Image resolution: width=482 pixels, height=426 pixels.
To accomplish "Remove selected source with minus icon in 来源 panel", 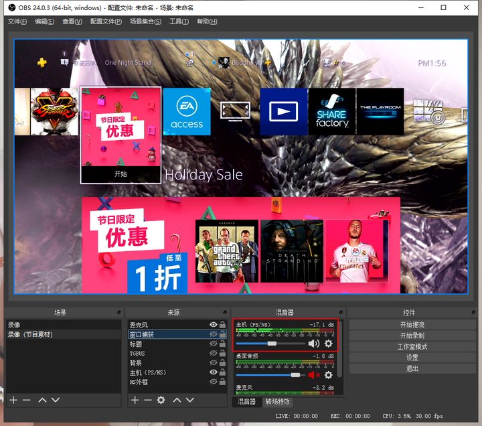I will point(148,400).
